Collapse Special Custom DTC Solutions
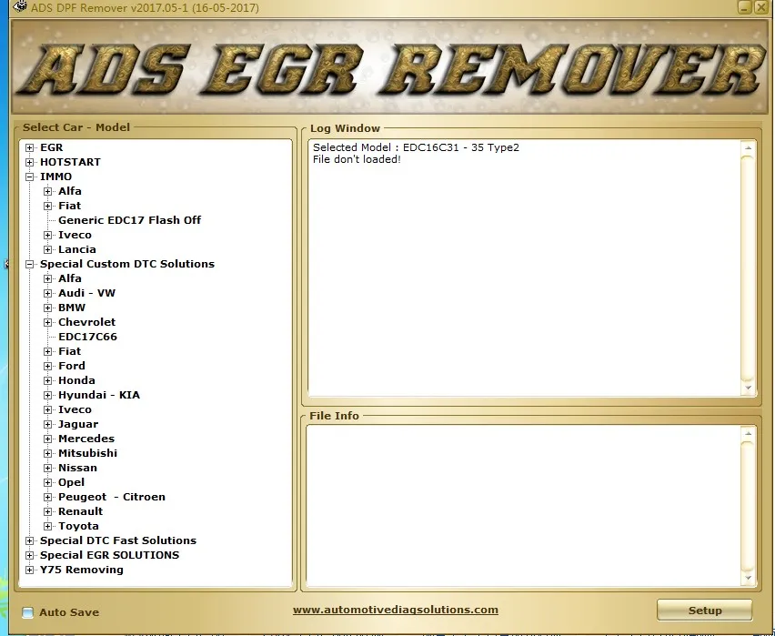Image resolution: width=775 pixels, height=636 pixels. click(x=29, y=263)
